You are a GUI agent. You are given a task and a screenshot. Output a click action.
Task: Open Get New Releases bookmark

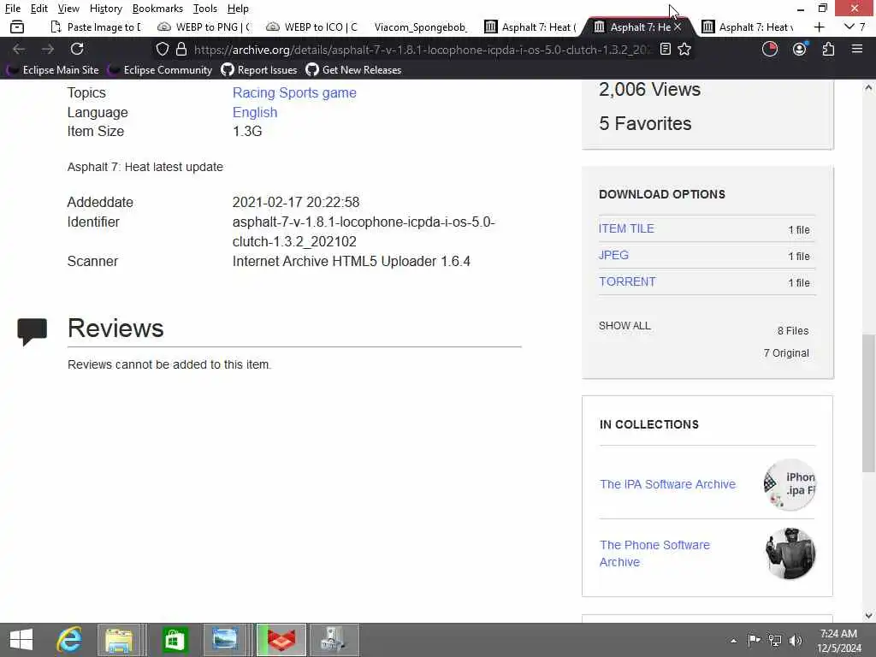pyautogui.click(x=353, y=70)
